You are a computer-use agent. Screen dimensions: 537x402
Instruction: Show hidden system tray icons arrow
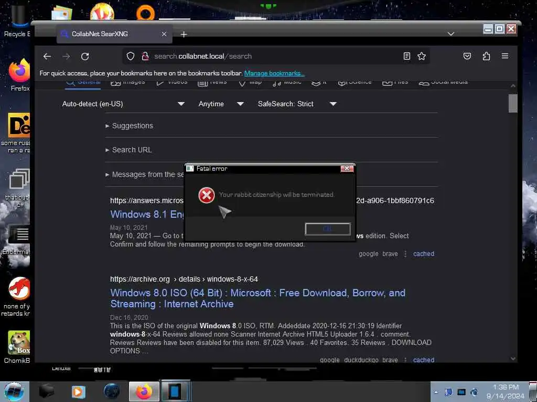436,392
